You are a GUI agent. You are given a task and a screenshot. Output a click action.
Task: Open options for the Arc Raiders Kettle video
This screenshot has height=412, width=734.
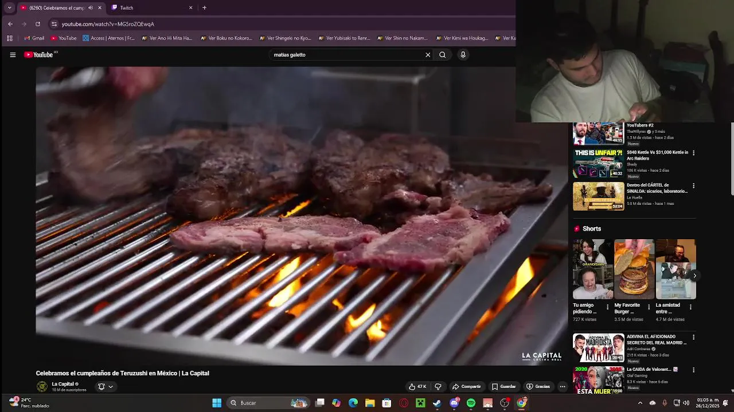coord(693,153)
